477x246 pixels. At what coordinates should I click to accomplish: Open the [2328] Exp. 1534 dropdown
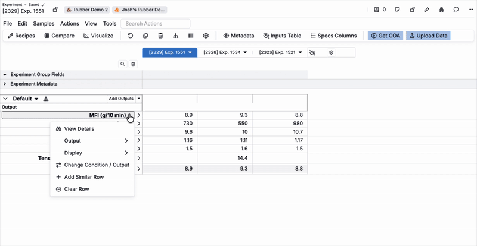tap(224, 53)
